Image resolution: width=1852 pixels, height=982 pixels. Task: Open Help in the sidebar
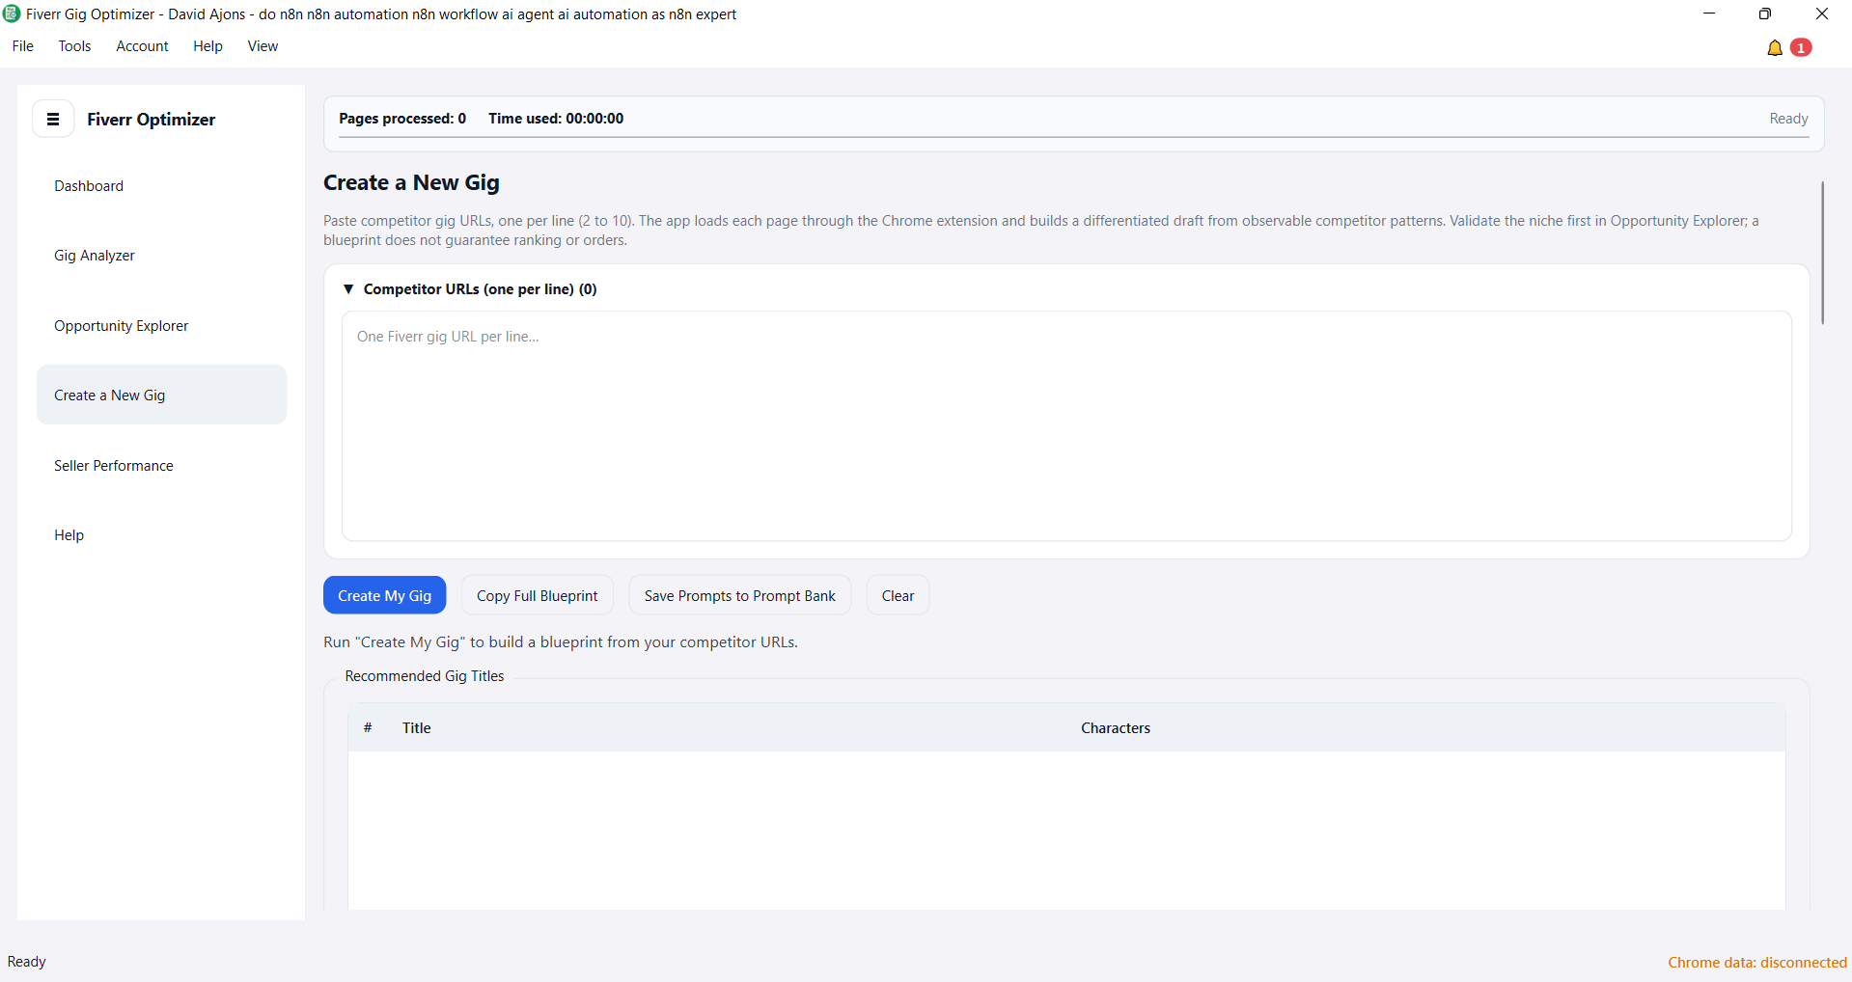click(161, 535)
